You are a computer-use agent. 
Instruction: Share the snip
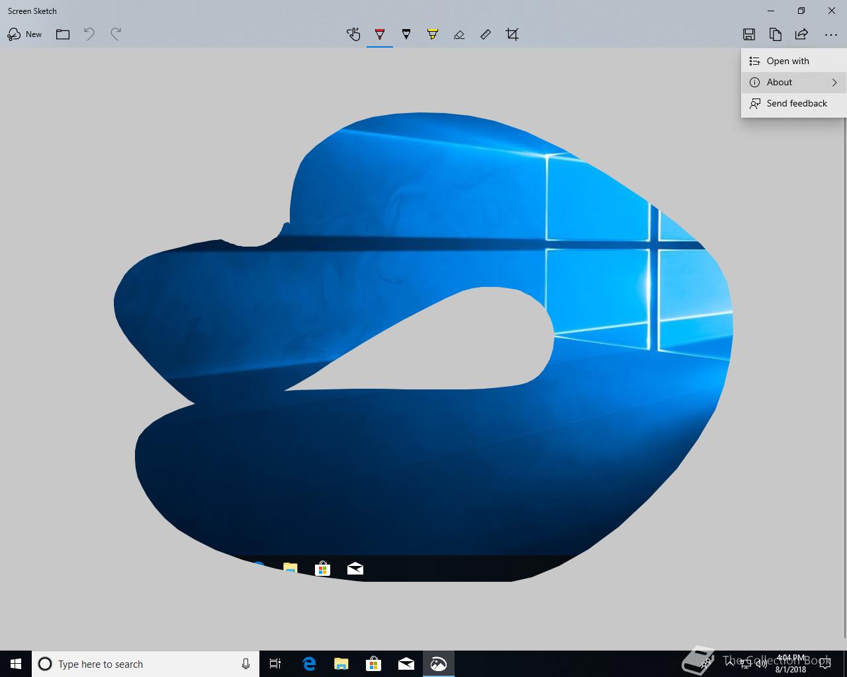(801, 34)
